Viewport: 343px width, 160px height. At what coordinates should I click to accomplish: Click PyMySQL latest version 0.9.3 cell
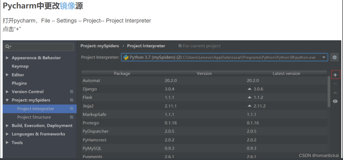pos(252,148)
